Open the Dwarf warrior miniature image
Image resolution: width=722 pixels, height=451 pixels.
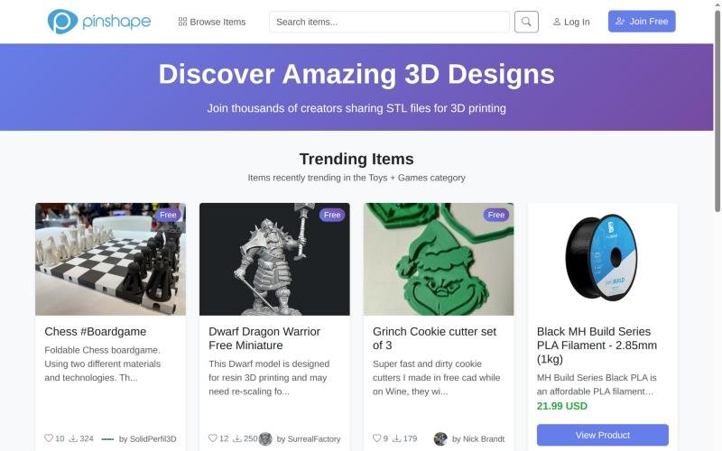click(274, 259)
